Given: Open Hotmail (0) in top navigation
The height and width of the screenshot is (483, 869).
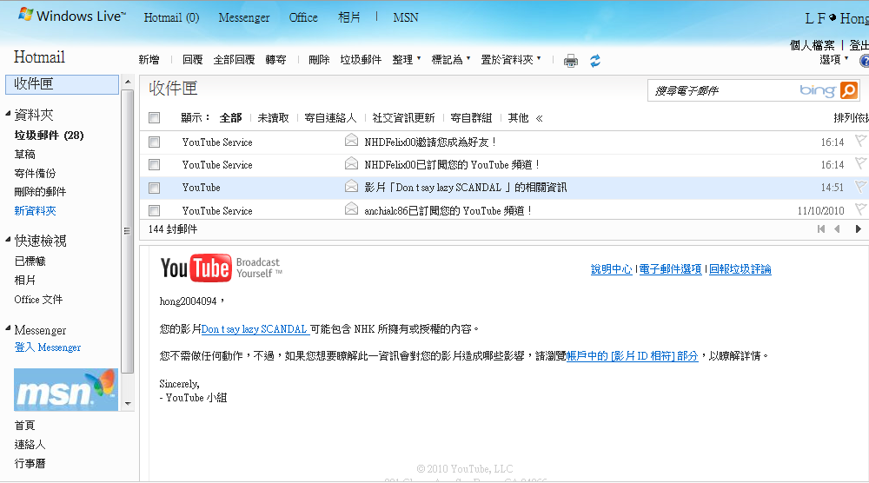Looking at the screenshot, I should (x=171, y=17).
